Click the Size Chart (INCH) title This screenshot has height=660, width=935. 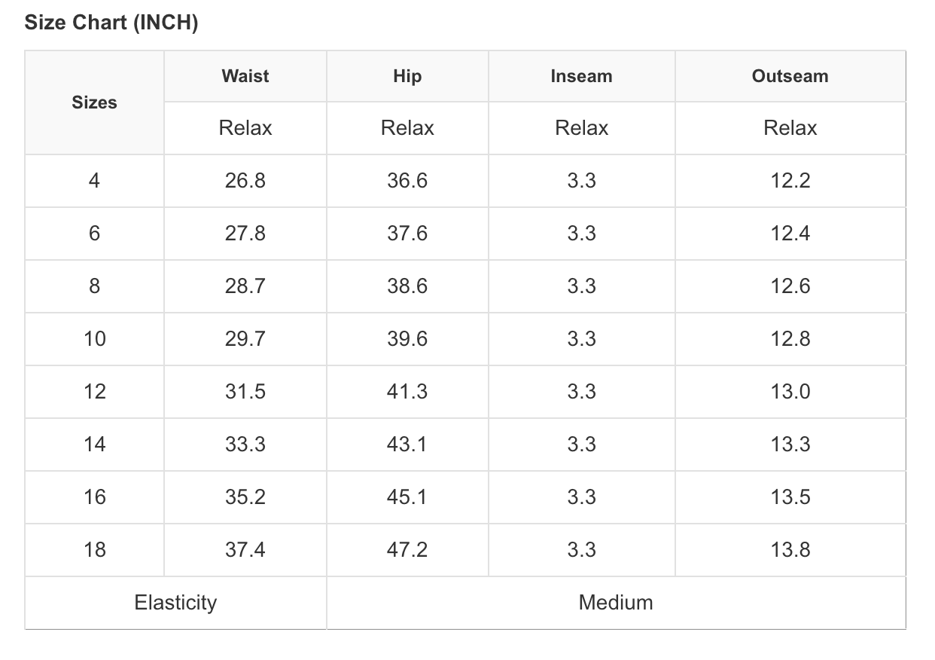[111, 23]
